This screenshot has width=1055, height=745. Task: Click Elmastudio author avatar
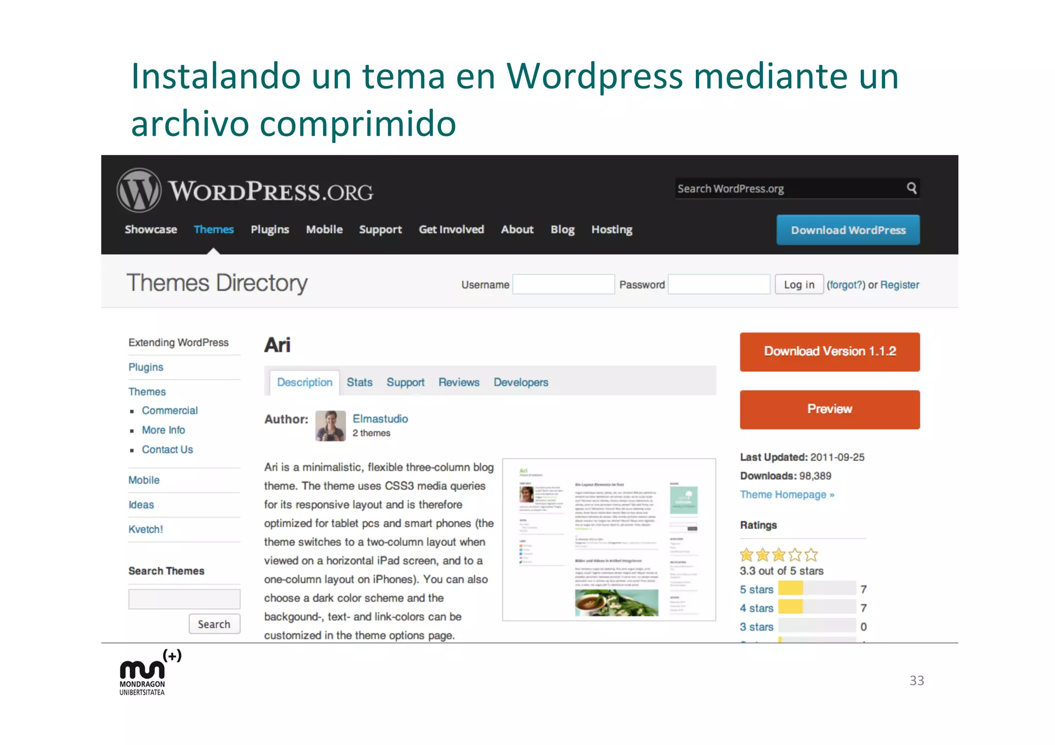330,426
